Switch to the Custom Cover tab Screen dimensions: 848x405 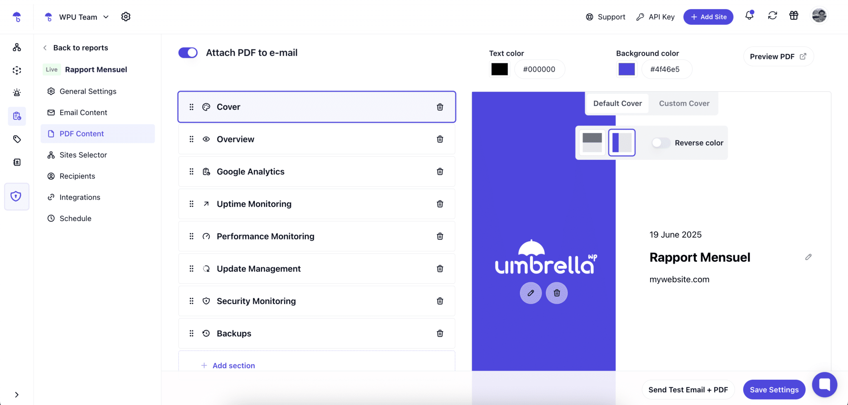pyautogui.click(x=683, y=103)
